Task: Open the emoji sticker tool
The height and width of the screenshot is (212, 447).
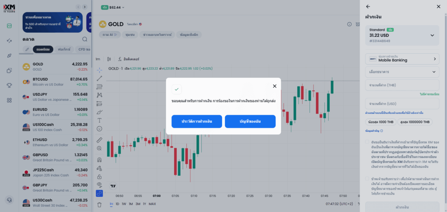Action: 99,129
